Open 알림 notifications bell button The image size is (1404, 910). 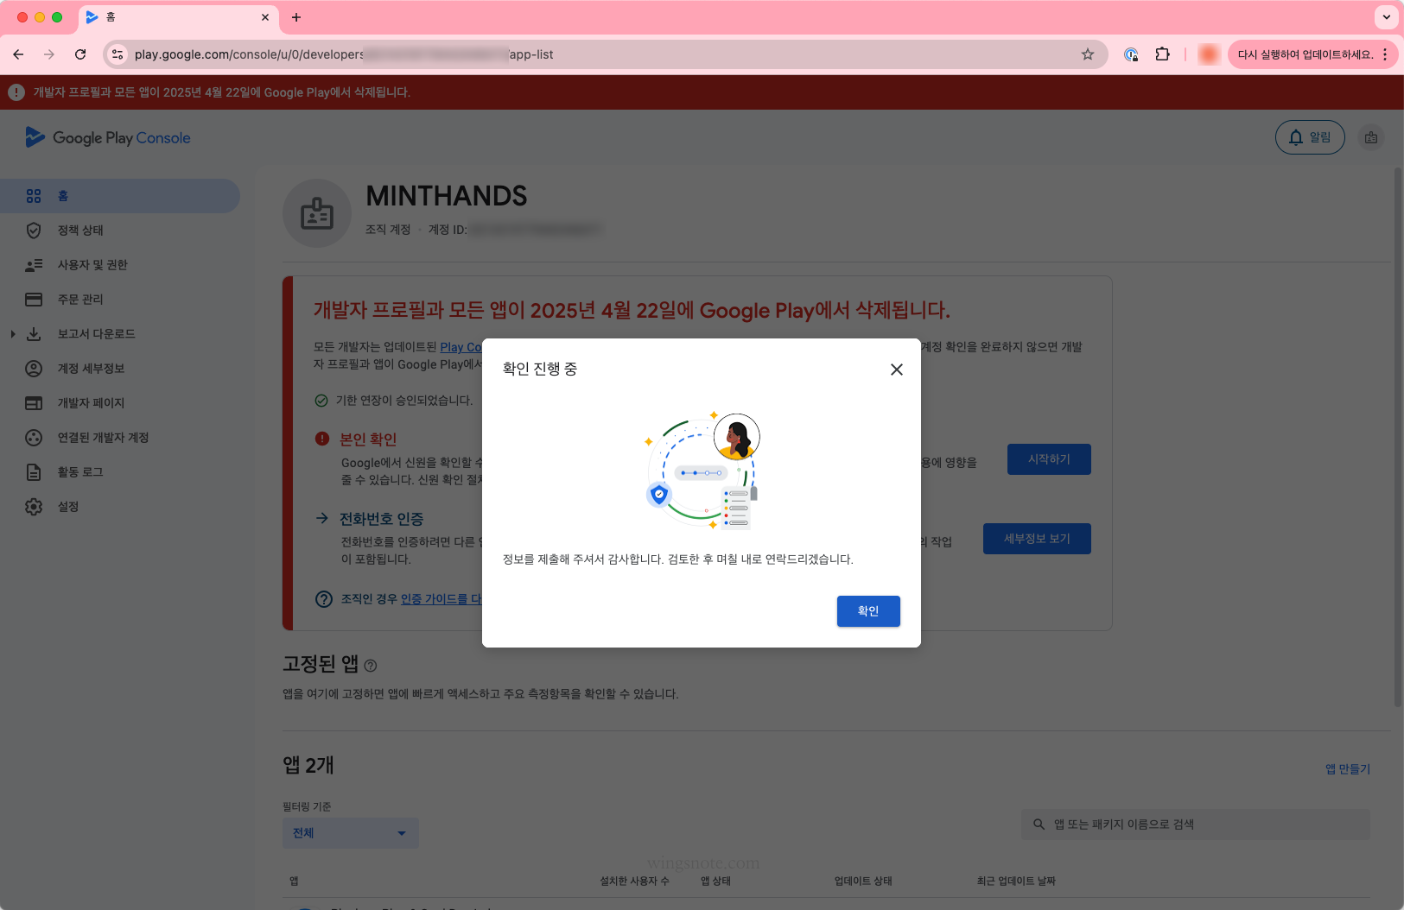[1310, 137]
